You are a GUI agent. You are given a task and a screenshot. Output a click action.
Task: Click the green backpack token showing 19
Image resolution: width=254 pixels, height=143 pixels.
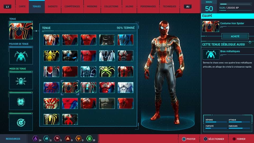[89, 138]
